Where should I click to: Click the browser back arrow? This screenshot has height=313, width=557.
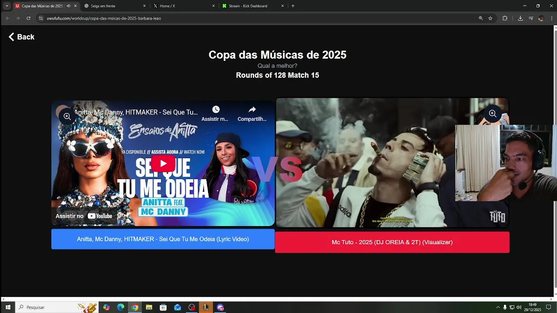coord(7,18)
